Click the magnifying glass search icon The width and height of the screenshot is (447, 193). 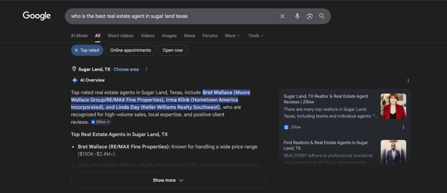tap(322, 16)
